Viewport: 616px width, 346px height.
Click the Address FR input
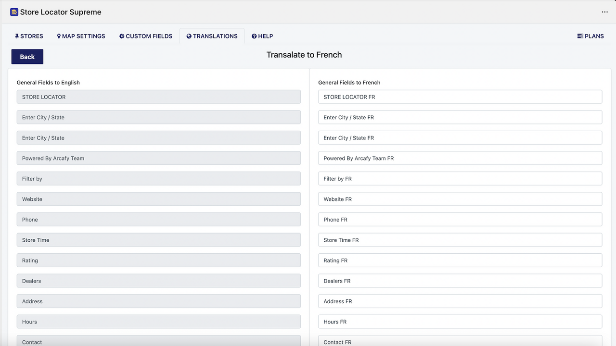460,301
